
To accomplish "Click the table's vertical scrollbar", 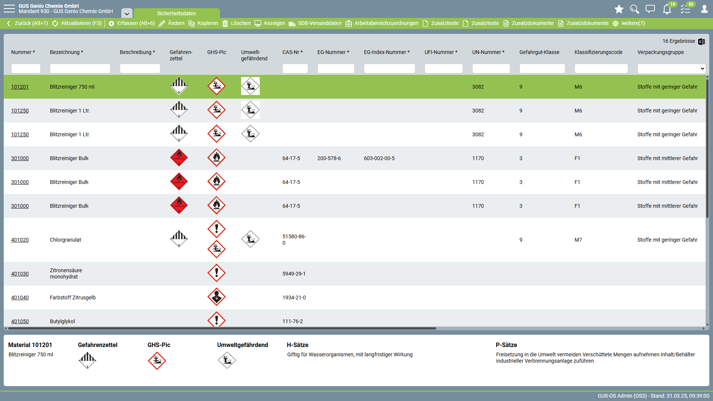I will coord(707,148).
